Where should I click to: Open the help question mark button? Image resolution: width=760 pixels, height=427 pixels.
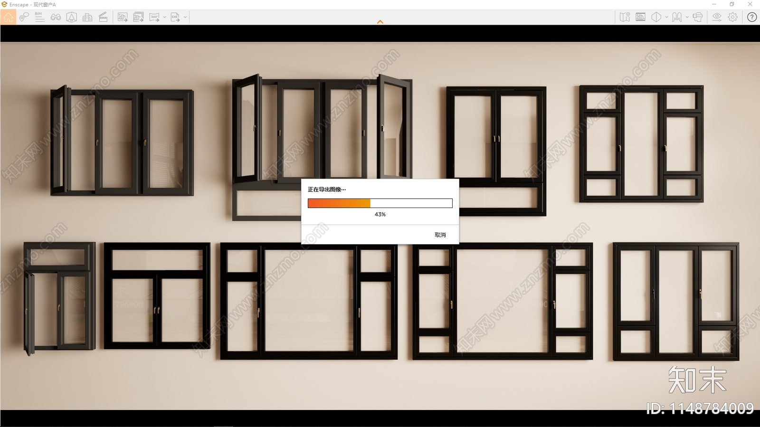point(752,17)
